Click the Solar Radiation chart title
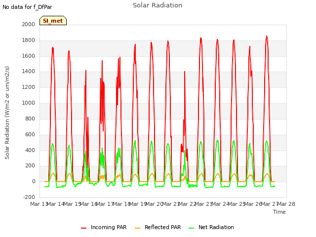The height and width of the screenshot is (237, 316). coord(158,5)
